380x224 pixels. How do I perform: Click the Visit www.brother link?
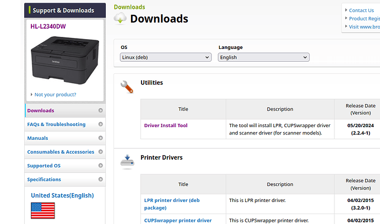pyautogui.click(x=365, y=27)
